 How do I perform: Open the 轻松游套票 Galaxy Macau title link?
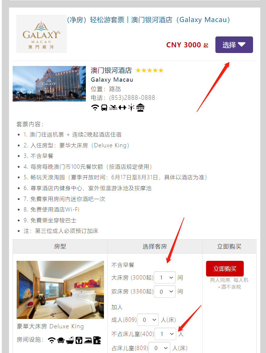pyautogui.click(x=149, y=20)
